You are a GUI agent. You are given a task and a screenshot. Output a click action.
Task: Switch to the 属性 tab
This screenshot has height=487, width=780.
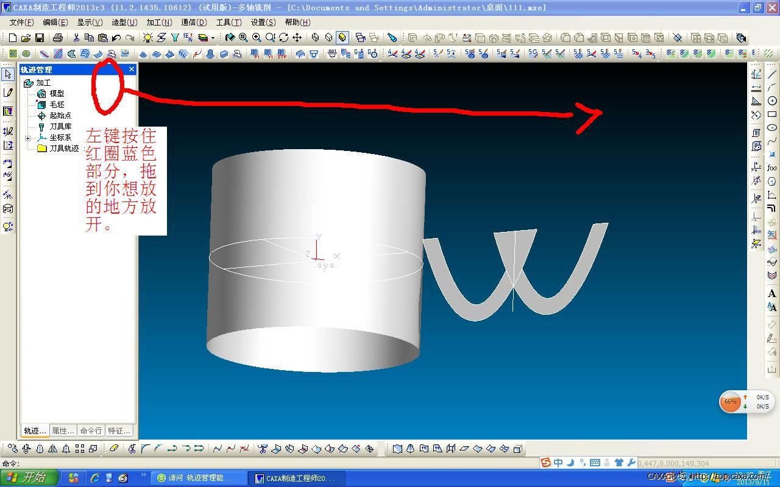pos(63,430)
